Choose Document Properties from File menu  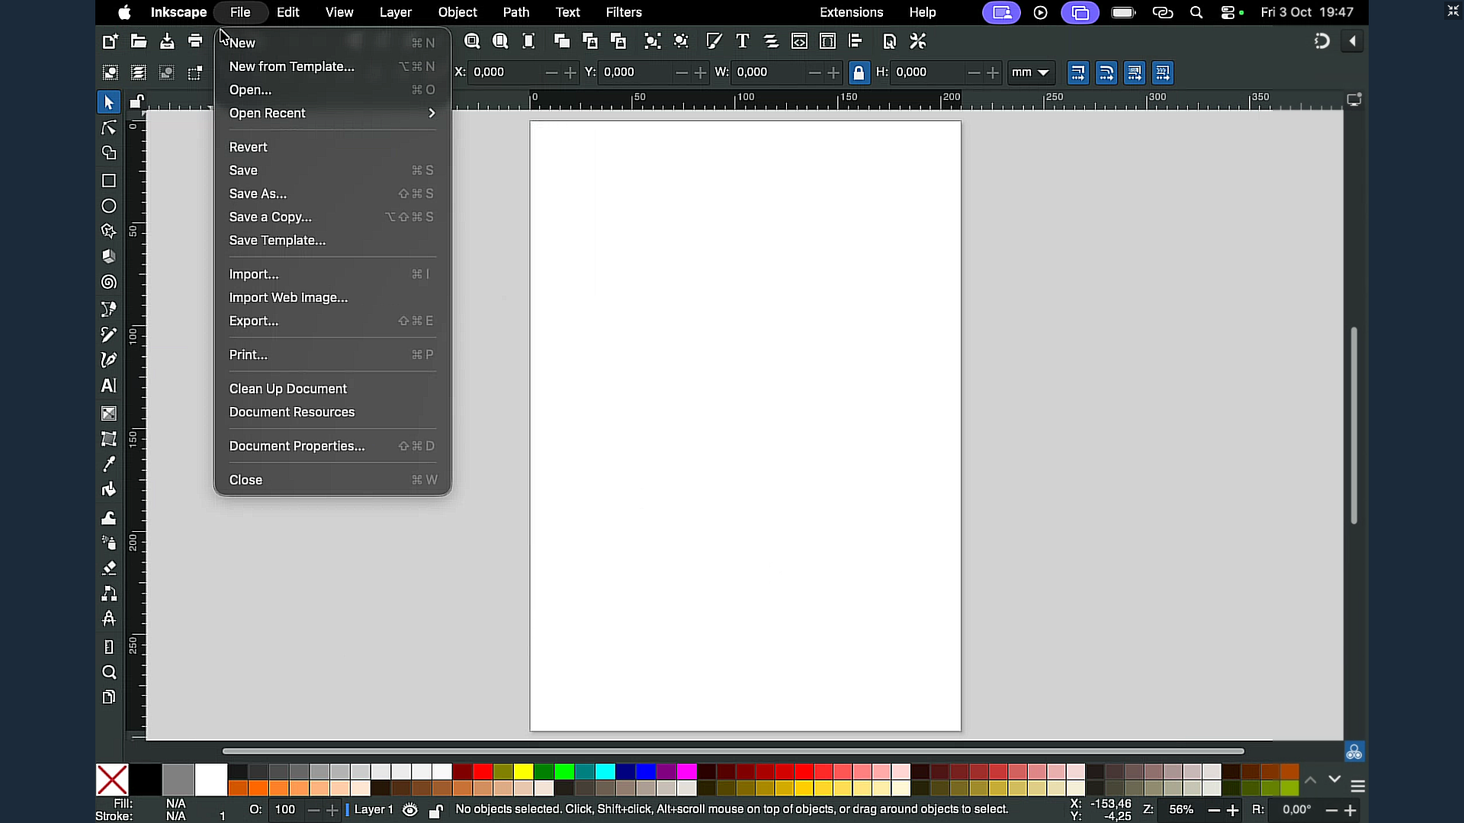297,446
